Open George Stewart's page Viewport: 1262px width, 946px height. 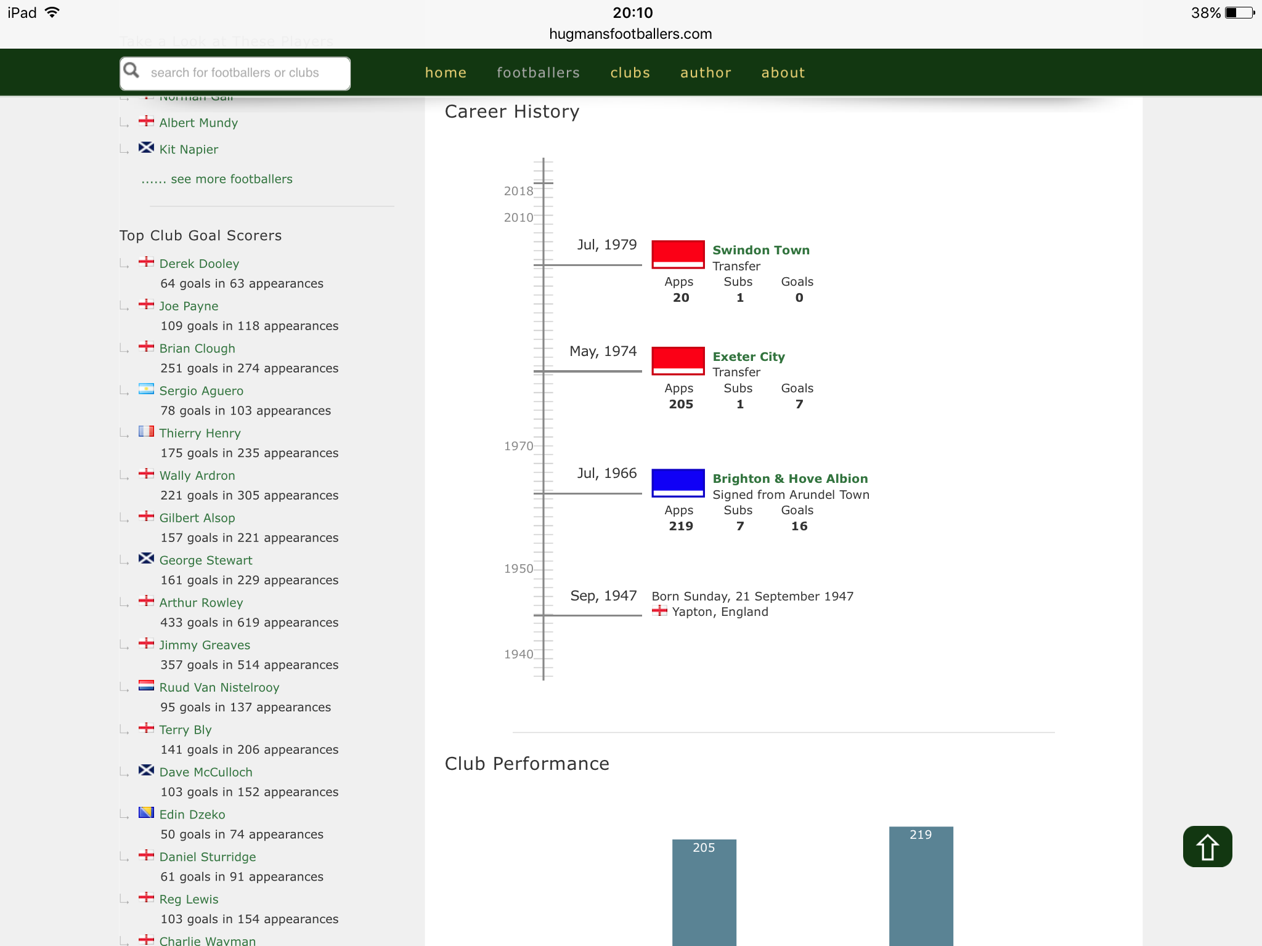pos(206,560)
